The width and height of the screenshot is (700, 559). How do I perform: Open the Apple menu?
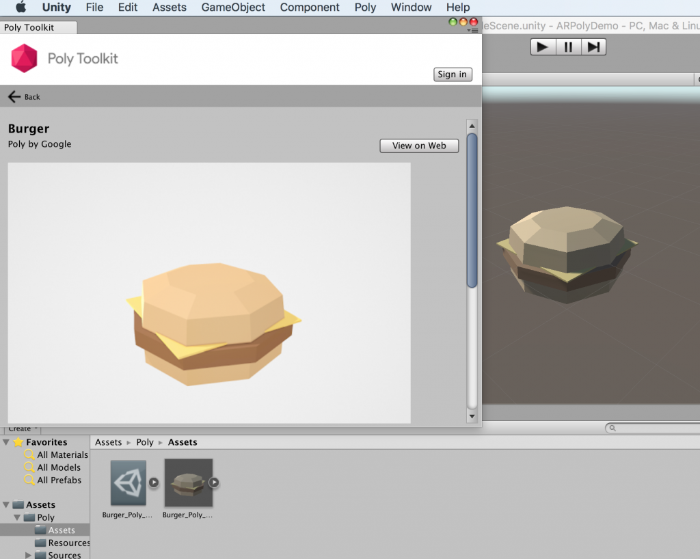click(21, 8)
